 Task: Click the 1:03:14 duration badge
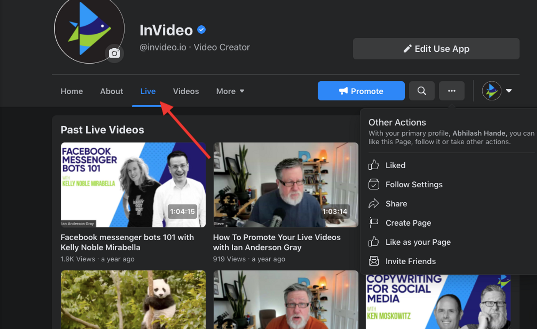coord(335,211)
